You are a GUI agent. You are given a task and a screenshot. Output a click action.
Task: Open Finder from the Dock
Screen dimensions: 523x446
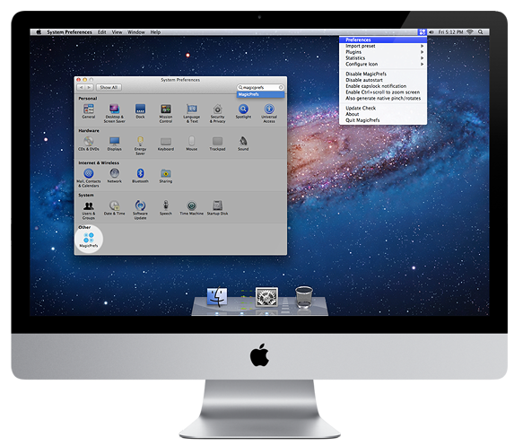[x=217, y=296]
